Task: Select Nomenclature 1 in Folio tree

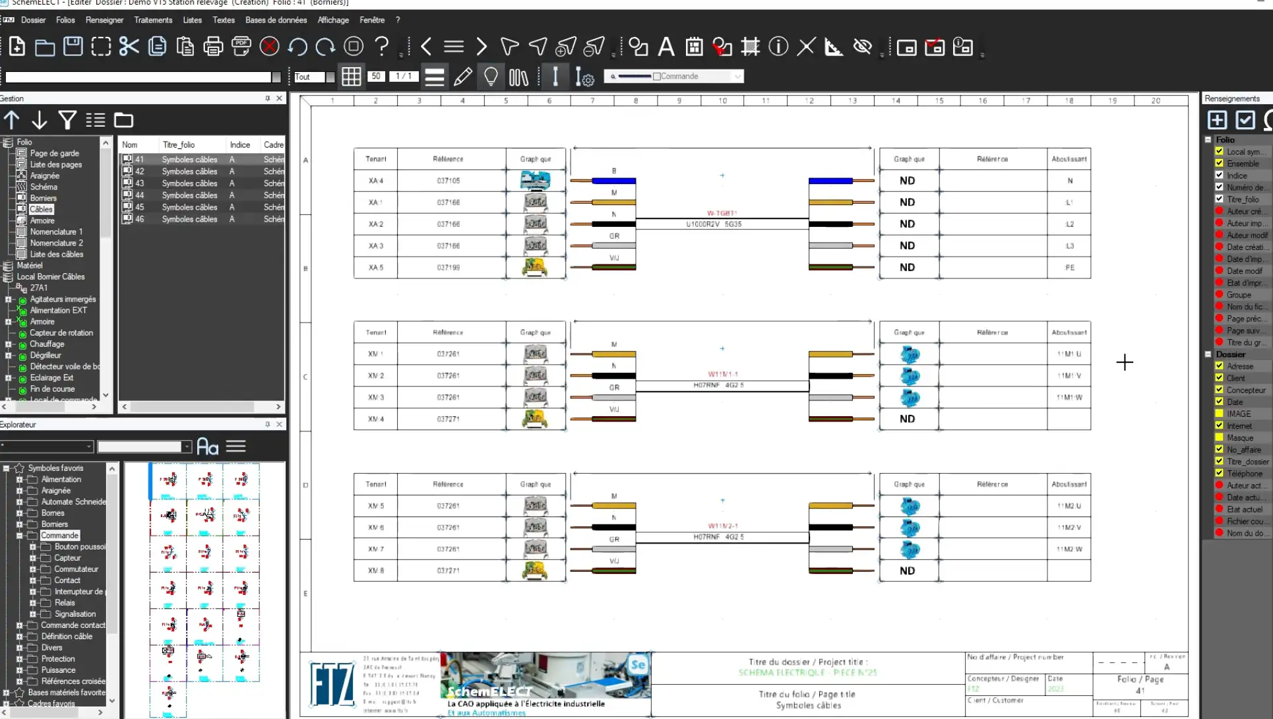Action: (56, 232)
